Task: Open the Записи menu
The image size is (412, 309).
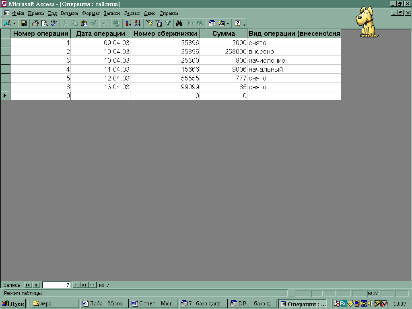Action: tap(112, 13)
